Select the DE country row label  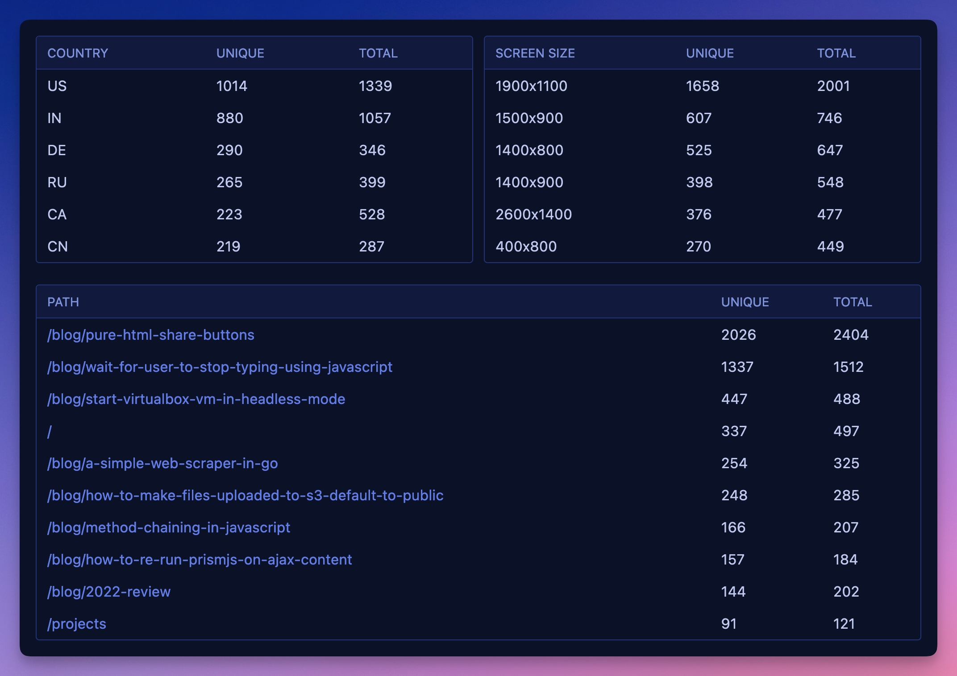pos(57,150)
